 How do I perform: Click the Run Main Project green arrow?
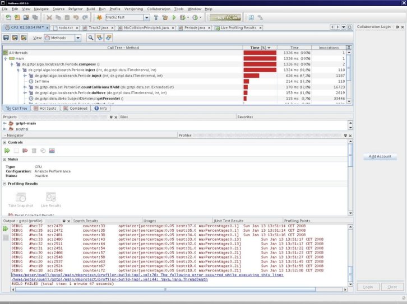[x=174, y=17]
